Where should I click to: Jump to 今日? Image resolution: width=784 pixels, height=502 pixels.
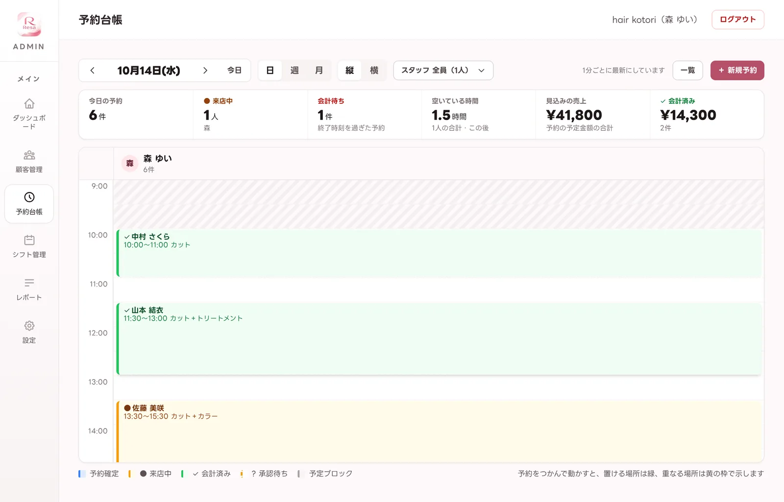click(x=234, y=71)
